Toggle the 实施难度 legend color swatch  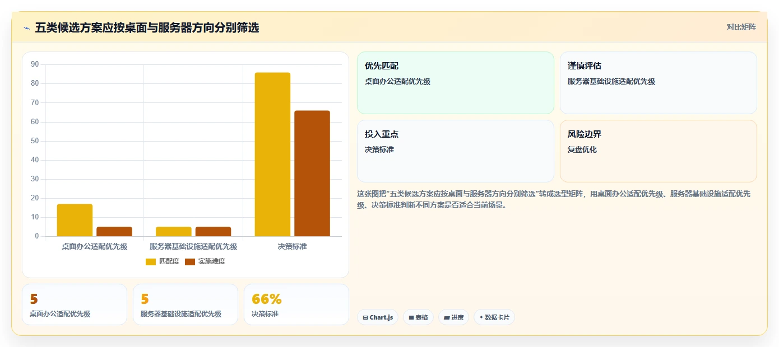(190, 261)
